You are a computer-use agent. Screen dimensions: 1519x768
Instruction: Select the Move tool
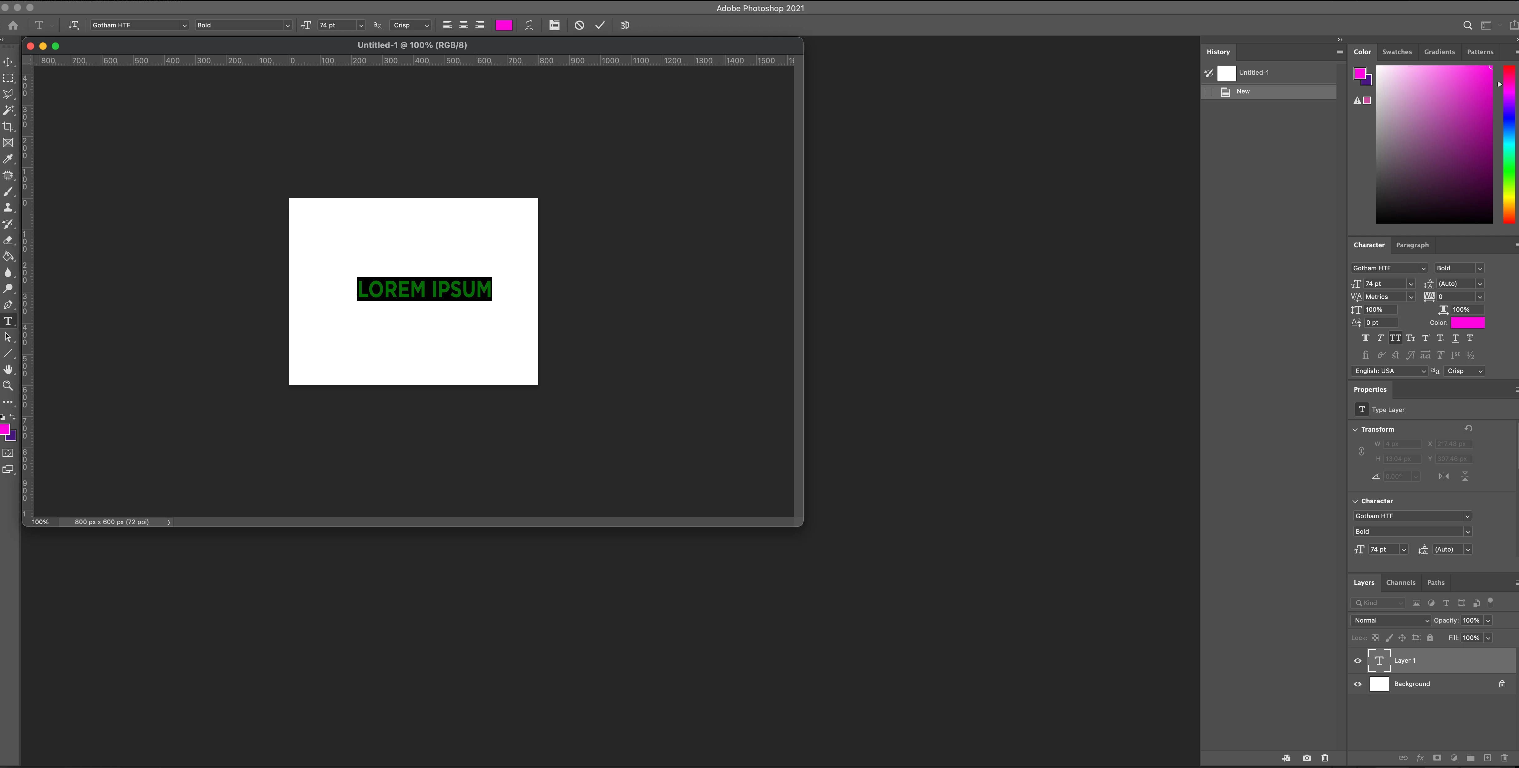8,62
